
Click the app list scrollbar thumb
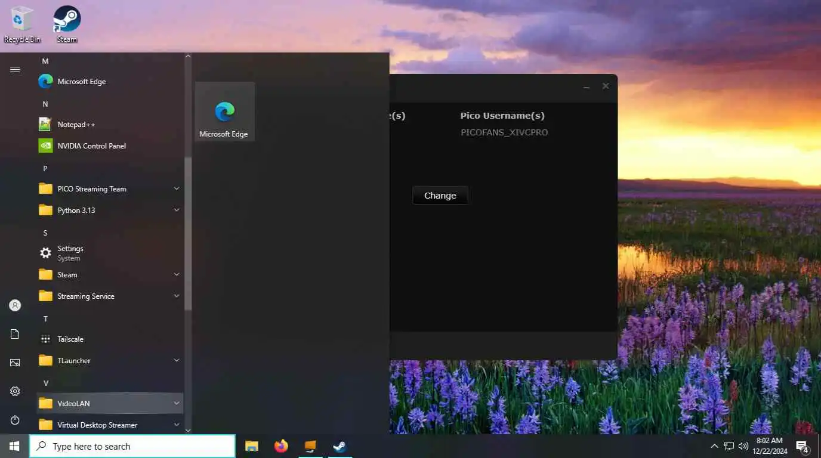188,234
